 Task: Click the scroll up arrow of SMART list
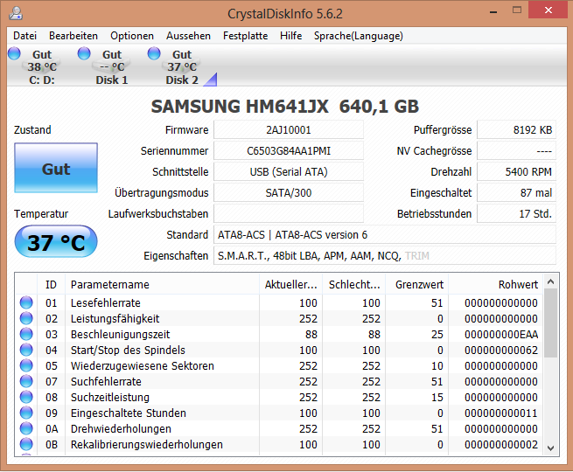click(x=551, y=281)
